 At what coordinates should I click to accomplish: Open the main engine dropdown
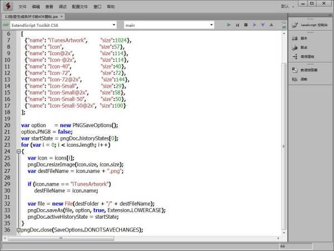click(212, 25)
